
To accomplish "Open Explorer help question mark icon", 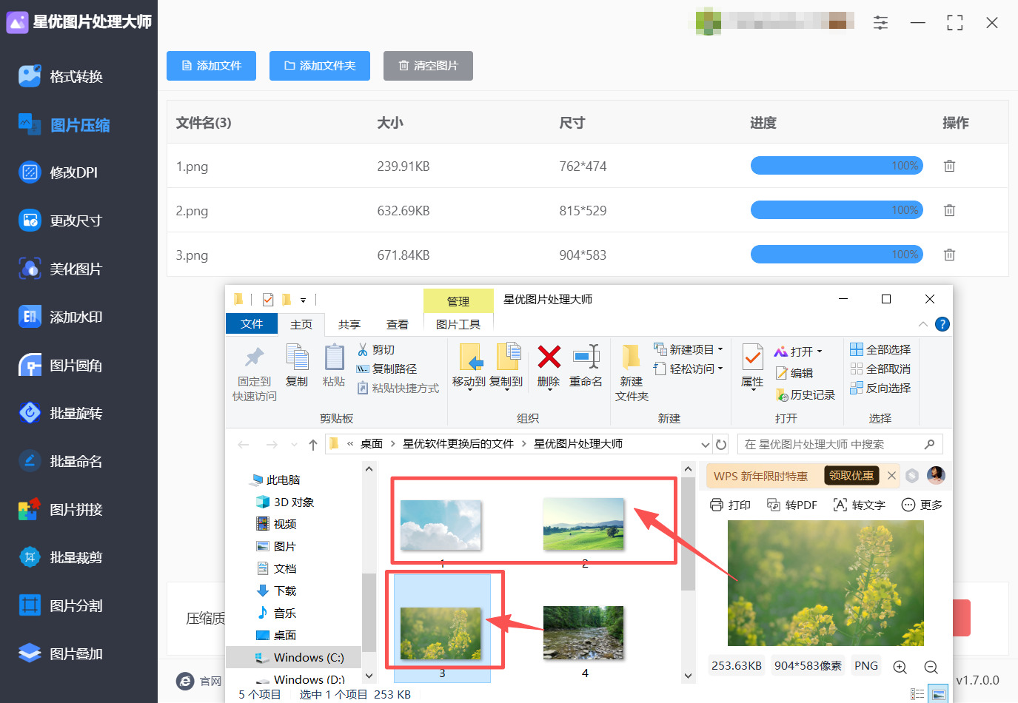I will 942,324.
